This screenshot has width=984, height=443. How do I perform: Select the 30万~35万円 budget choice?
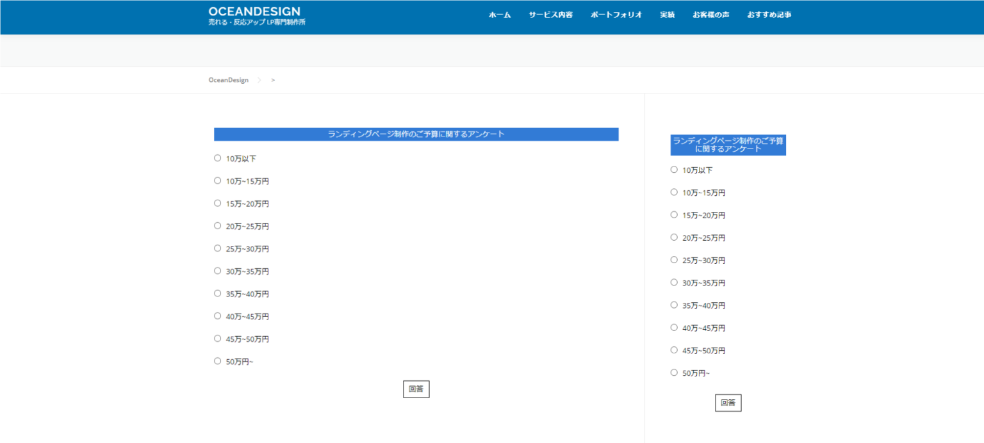(217, 270)
